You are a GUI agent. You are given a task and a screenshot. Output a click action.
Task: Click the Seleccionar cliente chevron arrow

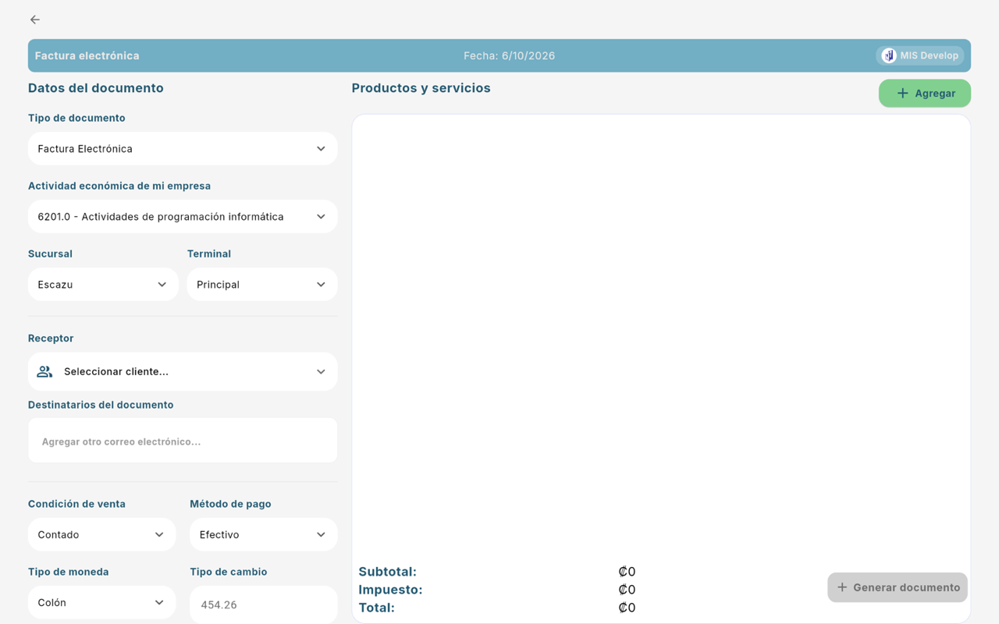[x=321, y=371]
